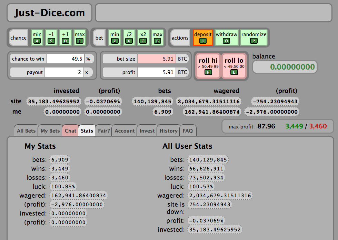Switch to the All Bets tab
Screen dimensions: 338x240
(x=26, y=131)
